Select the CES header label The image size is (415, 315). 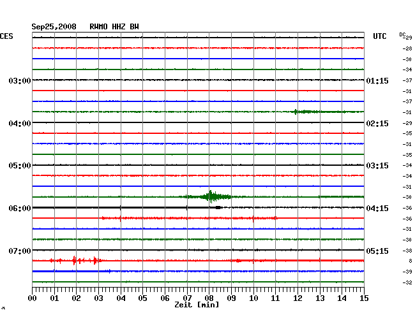pos(6,36)
